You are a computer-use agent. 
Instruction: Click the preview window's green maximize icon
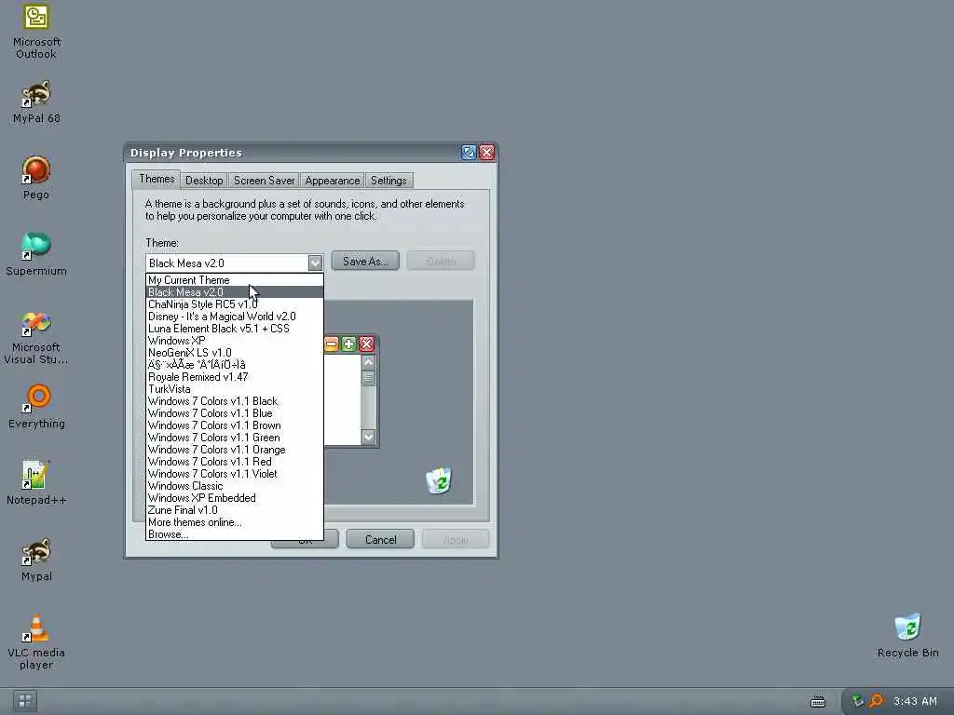pyautogui.click(x=348, y=344)
